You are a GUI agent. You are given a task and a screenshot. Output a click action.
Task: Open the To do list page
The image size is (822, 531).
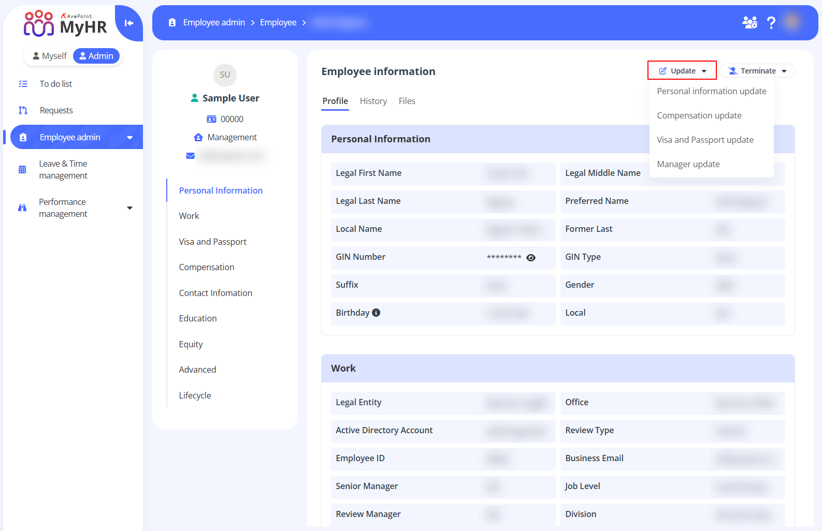[56, 84]
